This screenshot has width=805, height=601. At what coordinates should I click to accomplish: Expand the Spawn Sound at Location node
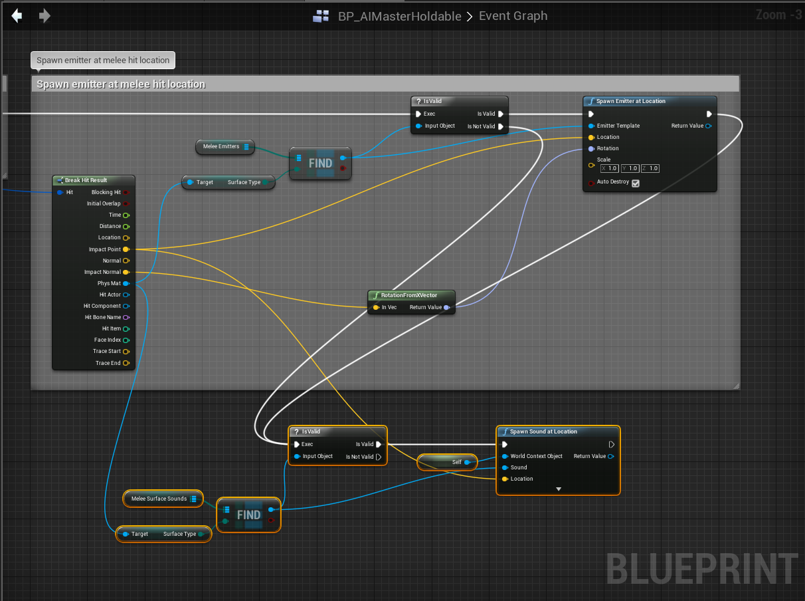coord(558,489)
